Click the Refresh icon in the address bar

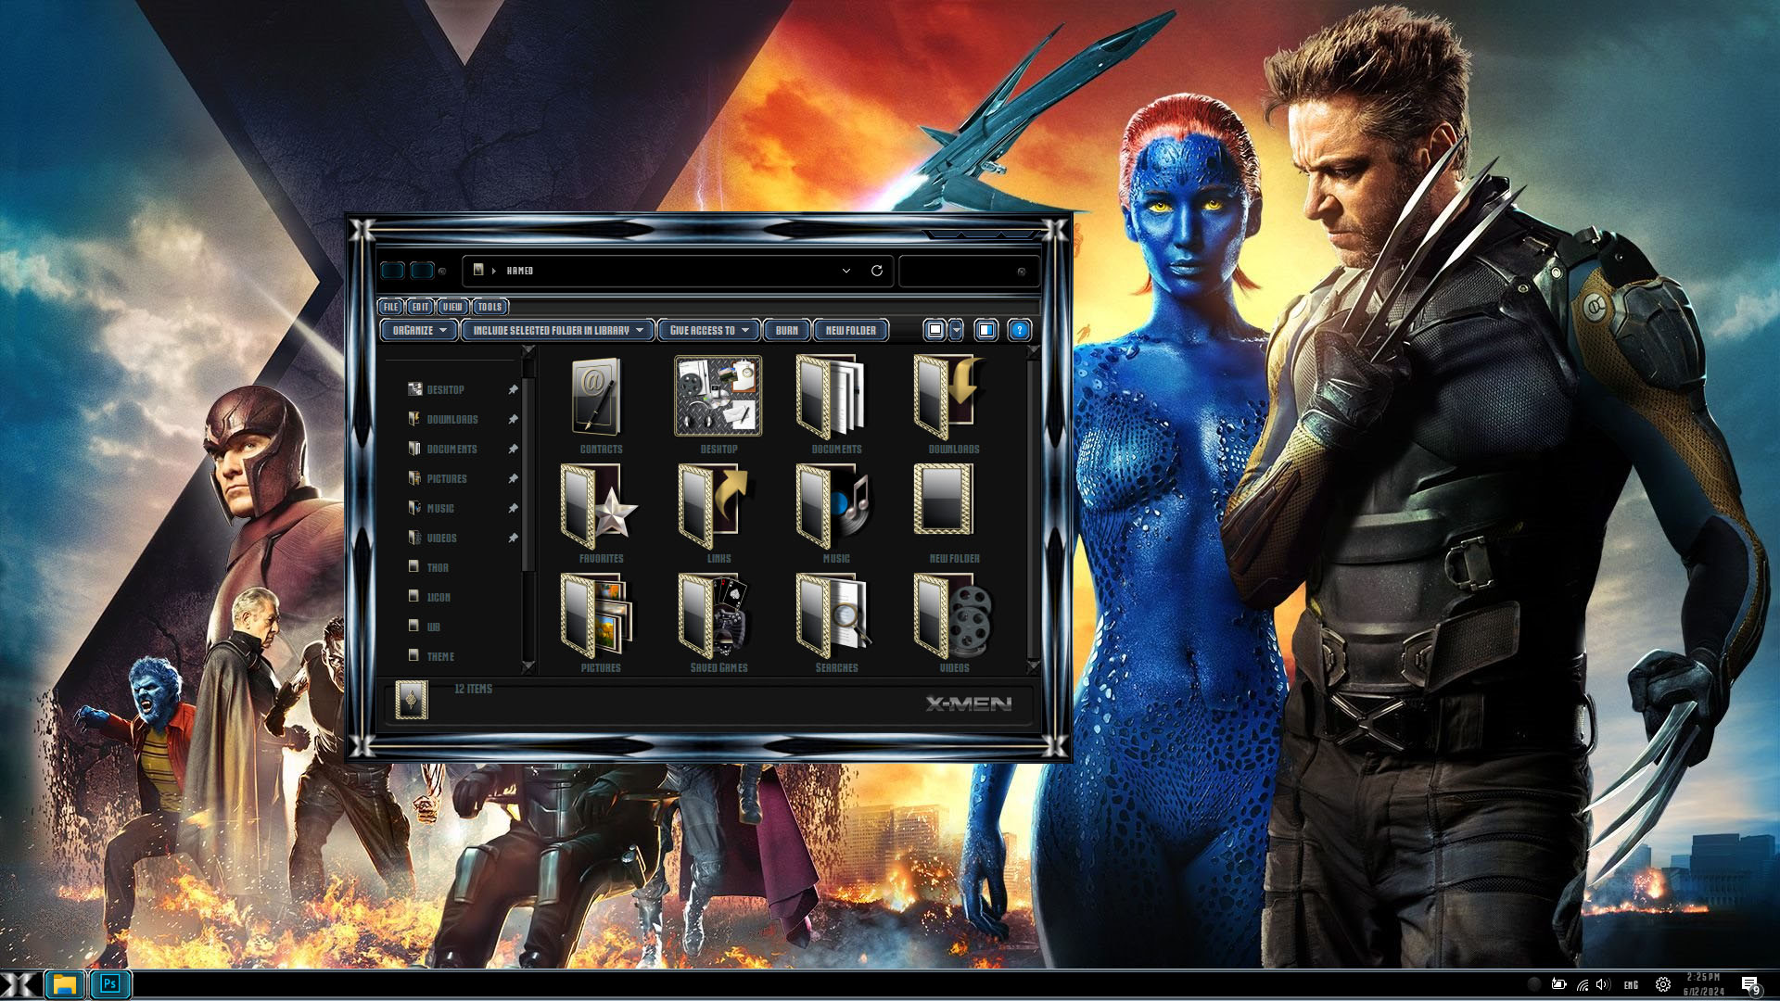(x=876, y=271)
